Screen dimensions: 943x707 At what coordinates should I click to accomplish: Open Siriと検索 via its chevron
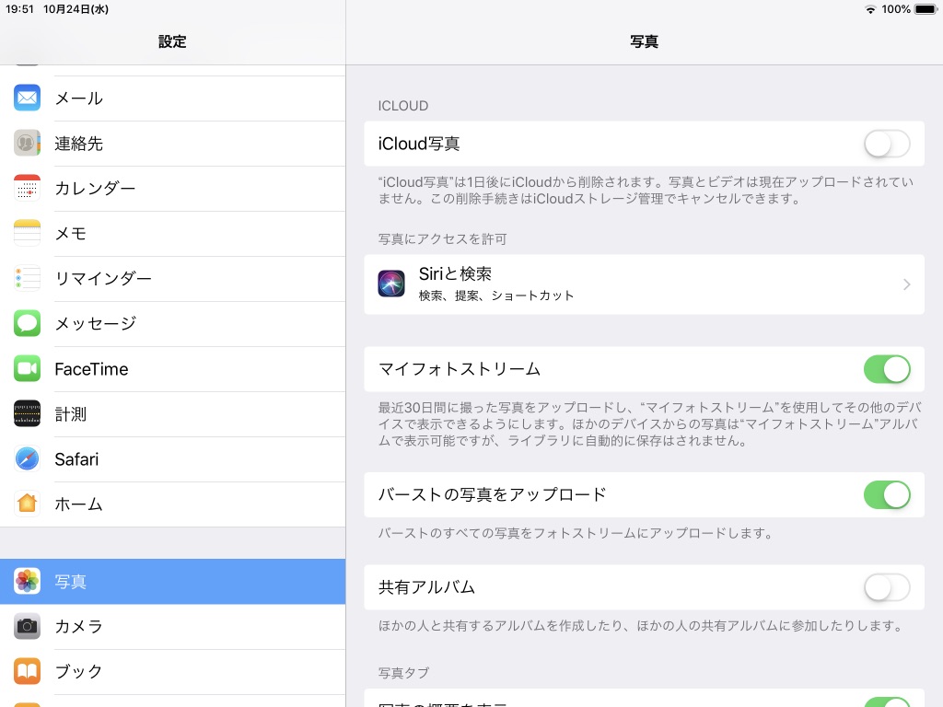(907, 284)
